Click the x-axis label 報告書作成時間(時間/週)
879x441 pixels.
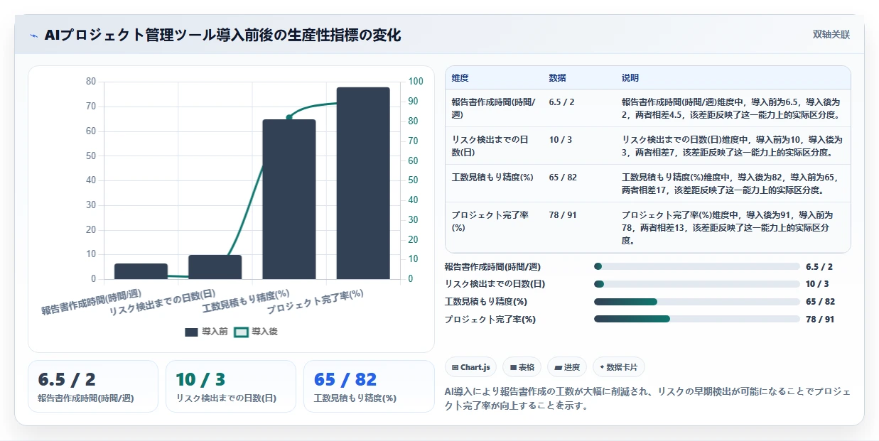[91, 303]
